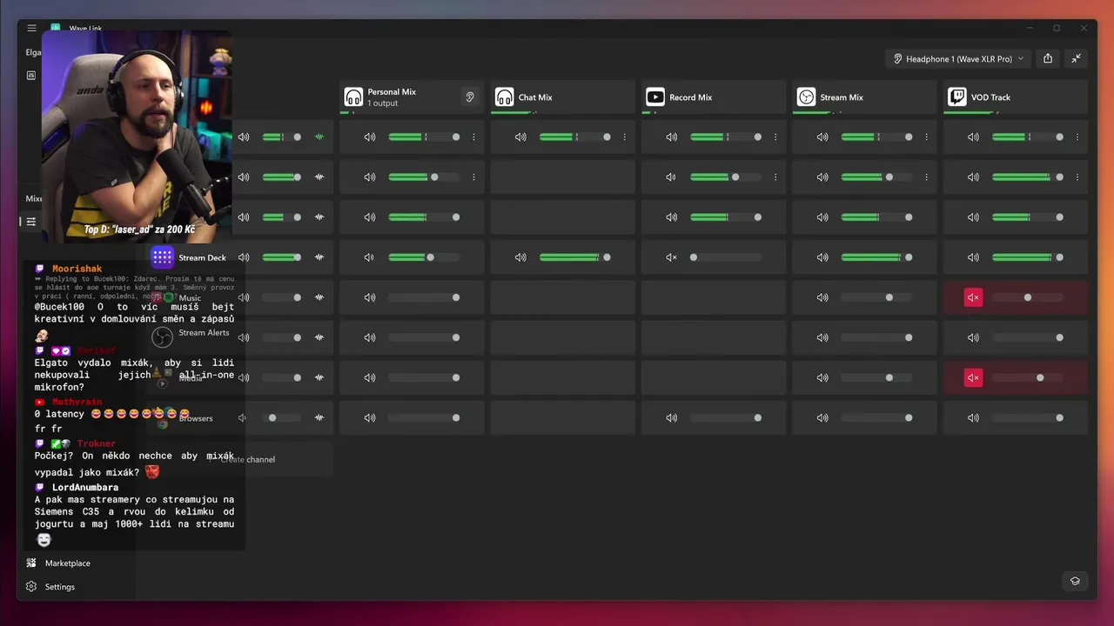Open three-dot menu of second VOD Track channel
This screenshot has width=1114, height=626.
[1077, 176]
